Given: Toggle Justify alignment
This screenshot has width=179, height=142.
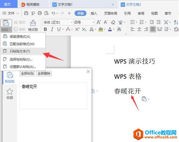Looking at the screenshot, I should coord(153,29).
